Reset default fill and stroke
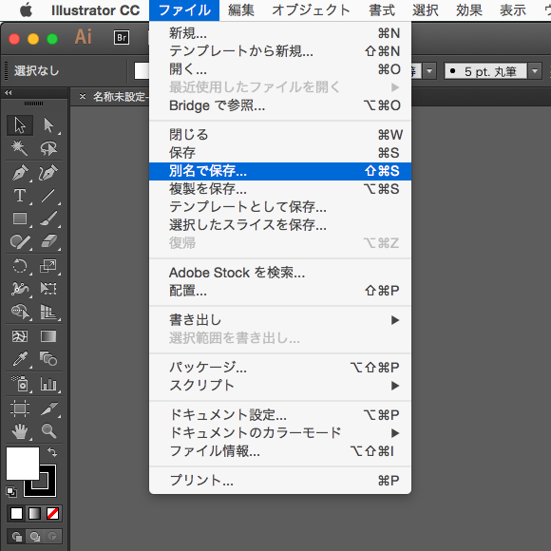This screenshot has width=551, height=551. click(11, 492)
